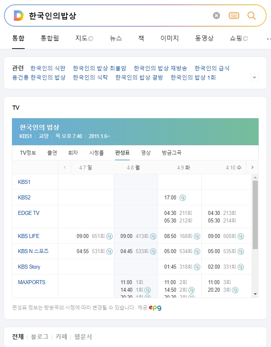Click the rerun icon at MAXPORTS 14:50
The image size is (271, 347).
click(191, 290)
